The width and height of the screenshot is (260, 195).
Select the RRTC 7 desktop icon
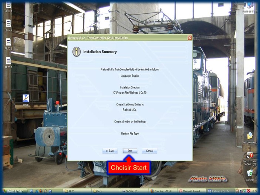point(8,63)
